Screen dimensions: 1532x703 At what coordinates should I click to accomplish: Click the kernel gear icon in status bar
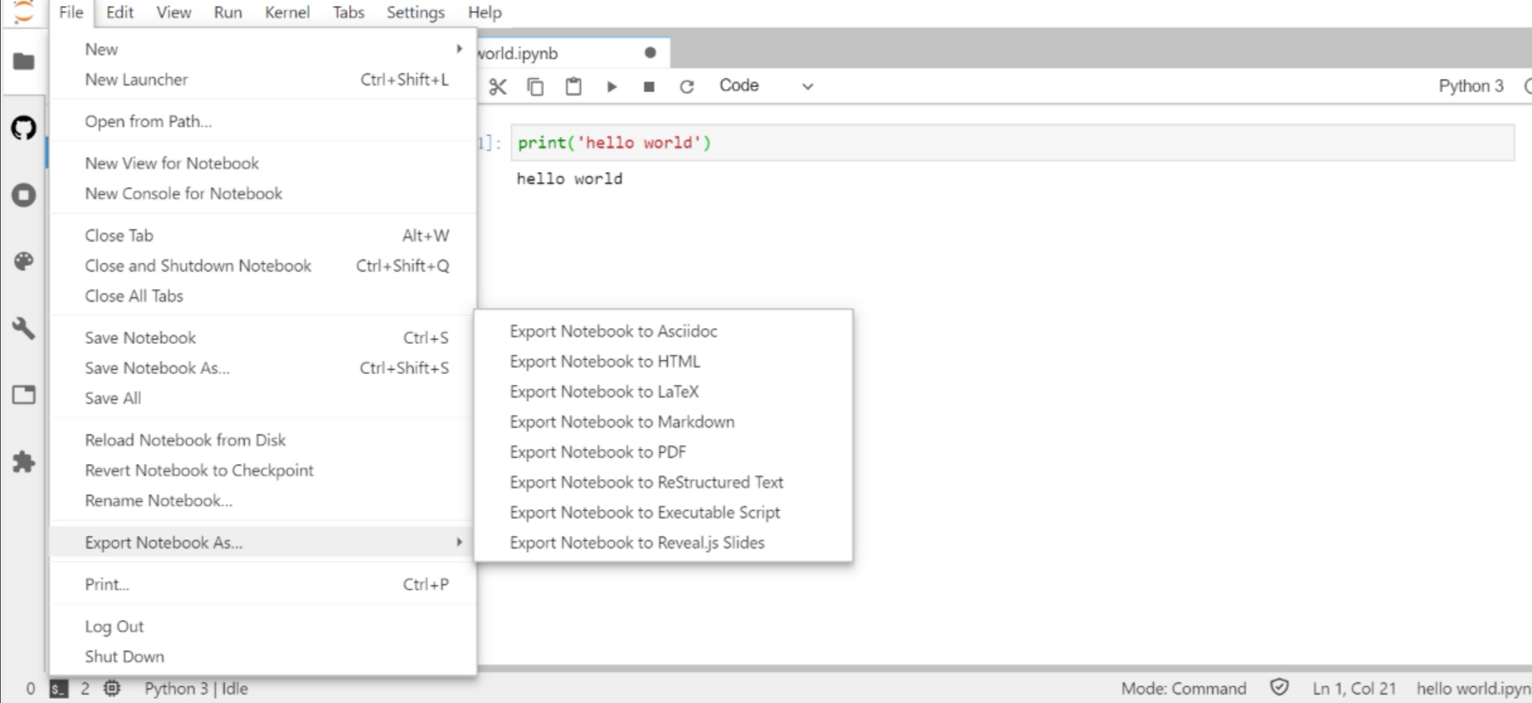112,689
